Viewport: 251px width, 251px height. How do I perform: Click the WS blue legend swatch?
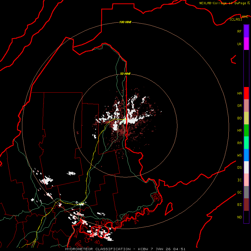click(x=246, y=155)
